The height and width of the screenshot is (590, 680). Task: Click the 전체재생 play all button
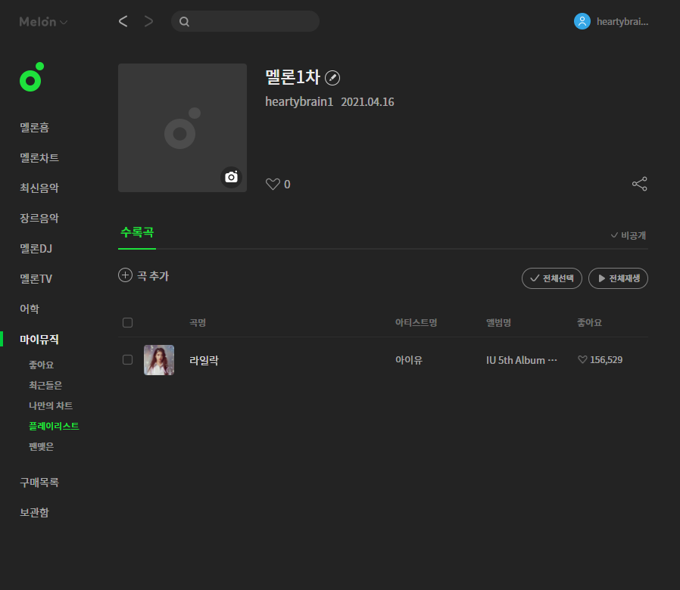(619, 278)
